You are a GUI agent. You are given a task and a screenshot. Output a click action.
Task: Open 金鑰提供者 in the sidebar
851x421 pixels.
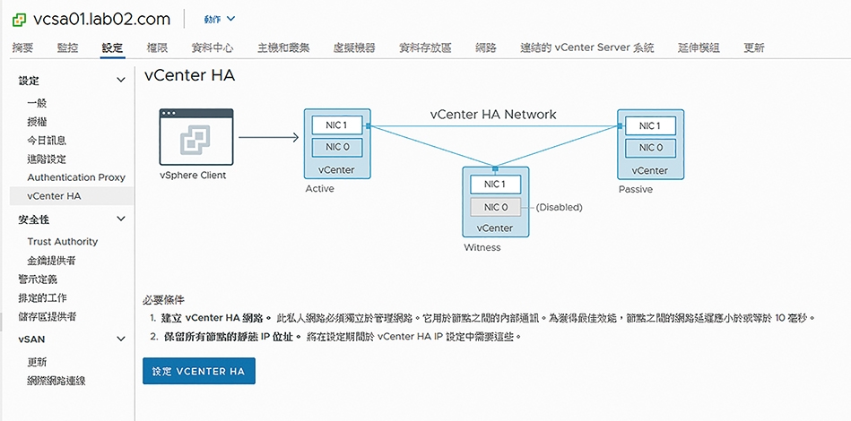[51, 261]
